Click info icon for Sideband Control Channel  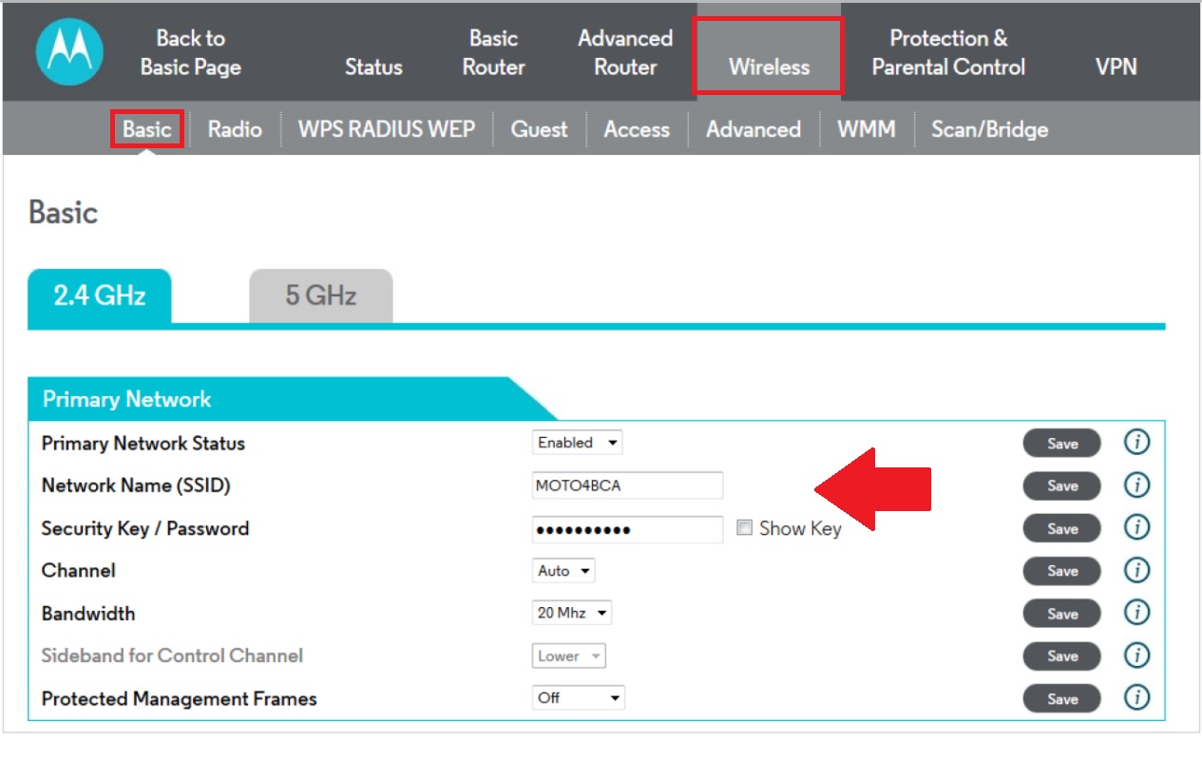coord(1136,655)
